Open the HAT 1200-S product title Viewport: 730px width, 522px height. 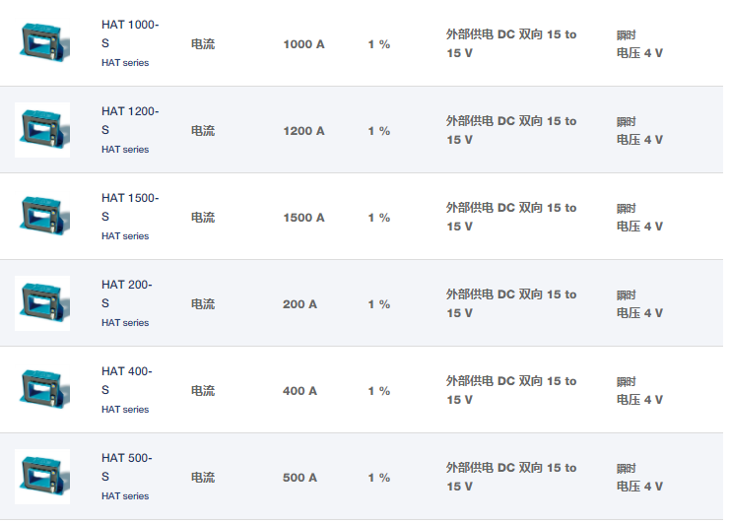(x=129, y=120)
